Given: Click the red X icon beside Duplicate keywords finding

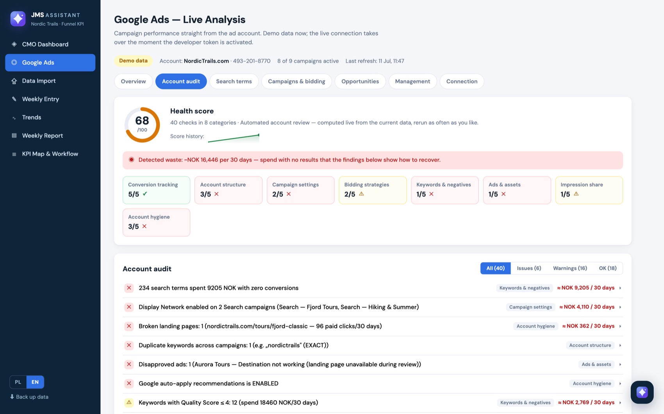Looking at the screenshot, I should coord(129,345).
